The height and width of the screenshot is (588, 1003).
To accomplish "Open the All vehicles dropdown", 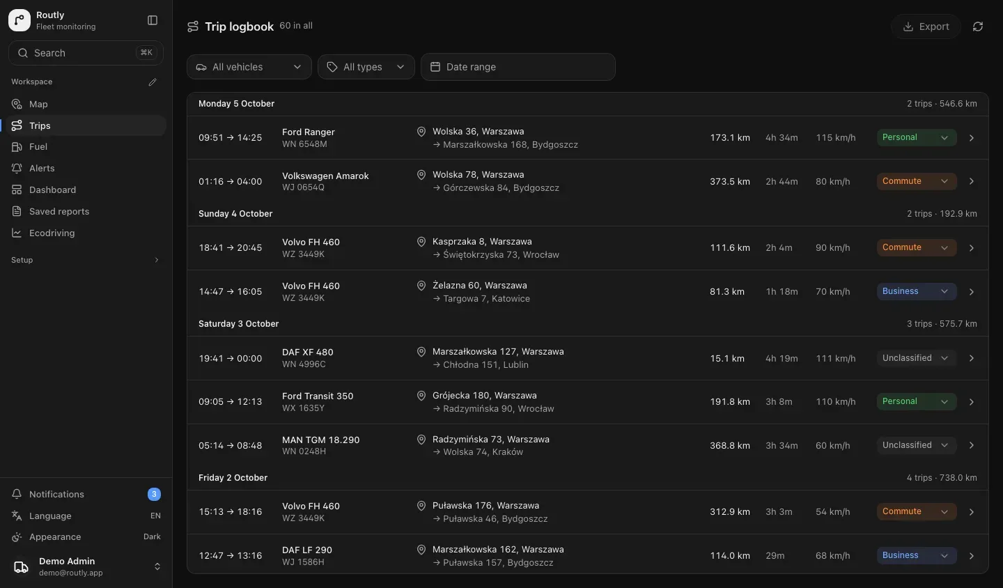I will coord(249,67).
